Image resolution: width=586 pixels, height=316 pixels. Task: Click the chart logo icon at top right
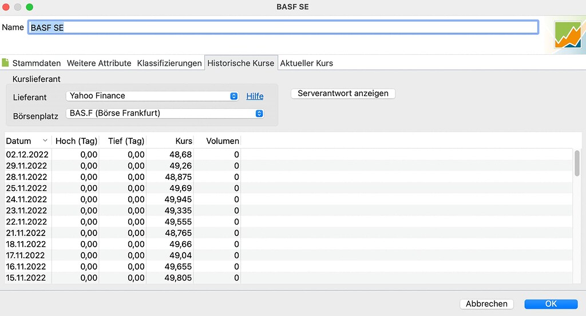click(568, 35)
